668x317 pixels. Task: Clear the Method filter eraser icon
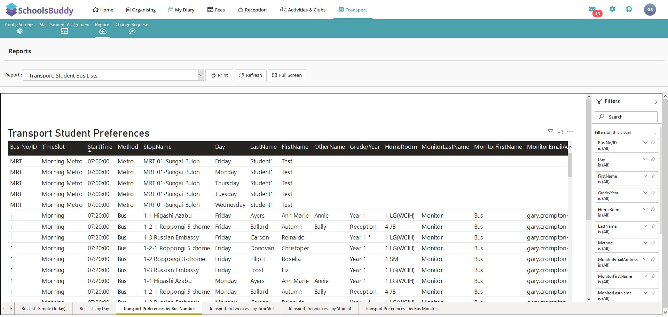click(653, 243)
